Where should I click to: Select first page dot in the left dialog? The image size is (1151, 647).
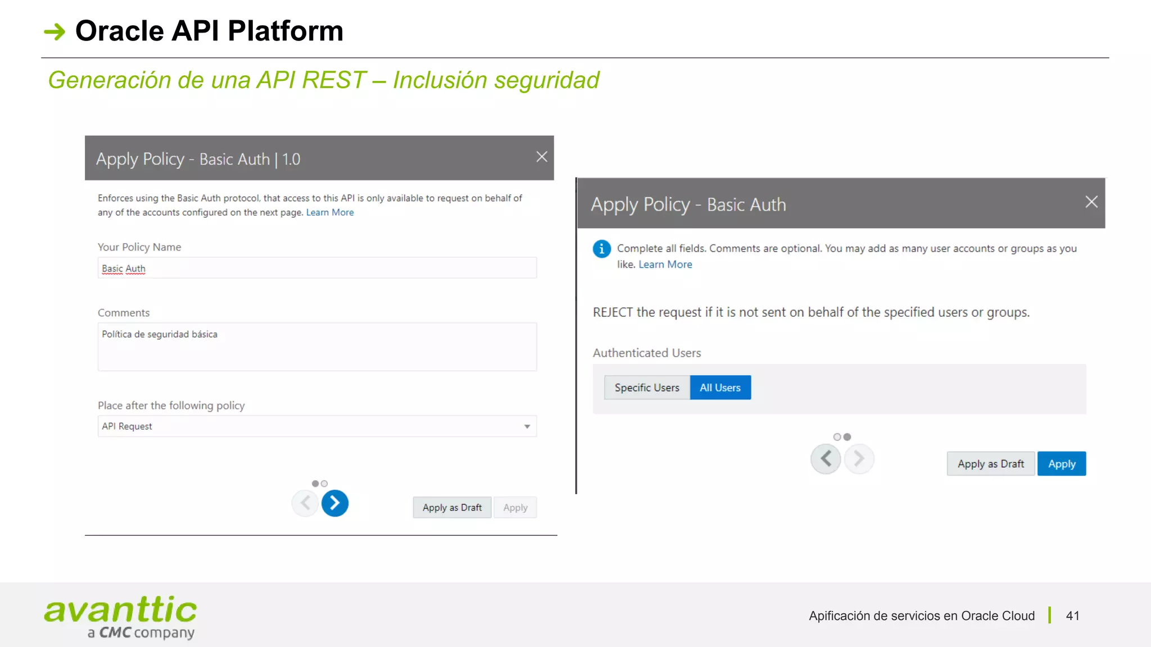(x=315, y=484)
